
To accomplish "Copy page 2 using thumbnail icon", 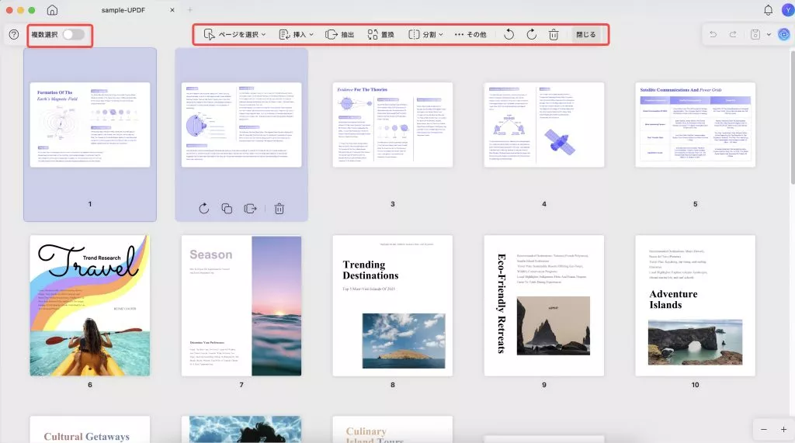I will tap(227, 209).
